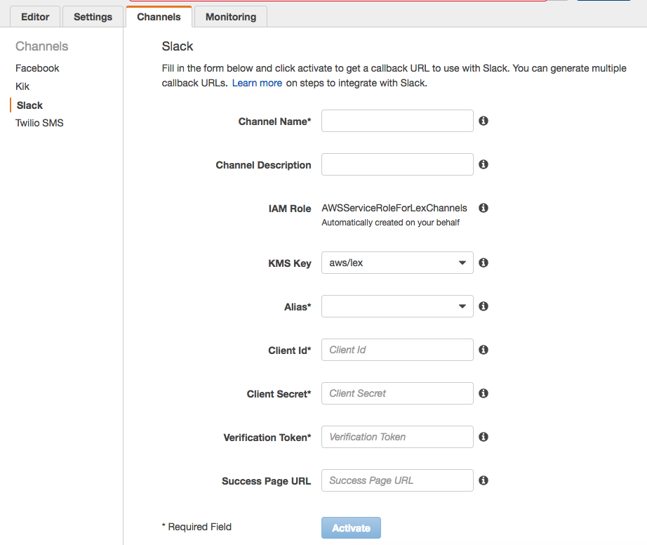Image resolution: width=647 pixels, height=545 pixels.
Task: Click the Verification Token info icon
Action: pos(483,437)
